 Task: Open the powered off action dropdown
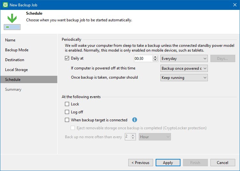(x=184, y=68)
